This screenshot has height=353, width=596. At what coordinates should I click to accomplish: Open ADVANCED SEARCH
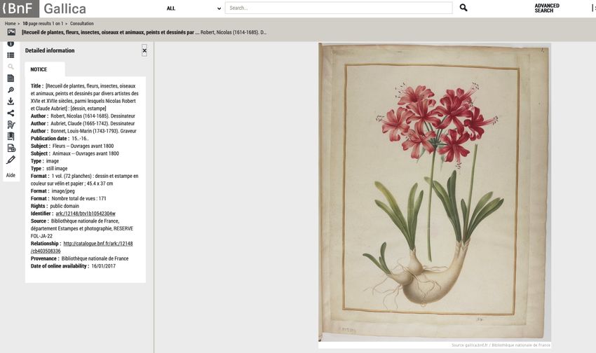(547, 8)
